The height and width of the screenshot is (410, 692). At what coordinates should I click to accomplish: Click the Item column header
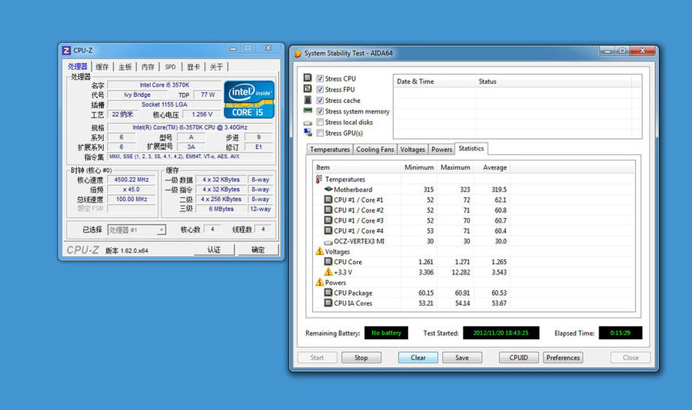[356, 167]
